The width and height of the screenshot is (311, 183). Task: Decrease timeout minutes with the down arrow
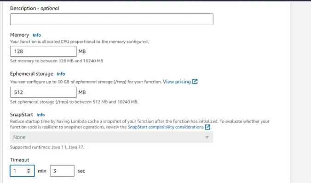(x=29, y=172)
